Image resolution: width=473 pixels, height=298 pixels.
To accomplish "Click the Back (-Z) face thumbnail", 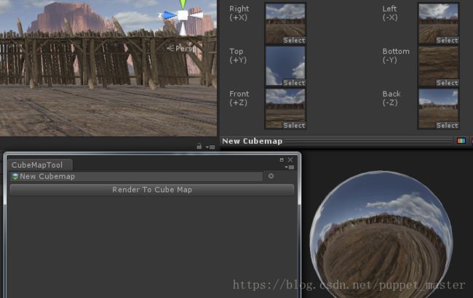I will [x=438, y=108].
